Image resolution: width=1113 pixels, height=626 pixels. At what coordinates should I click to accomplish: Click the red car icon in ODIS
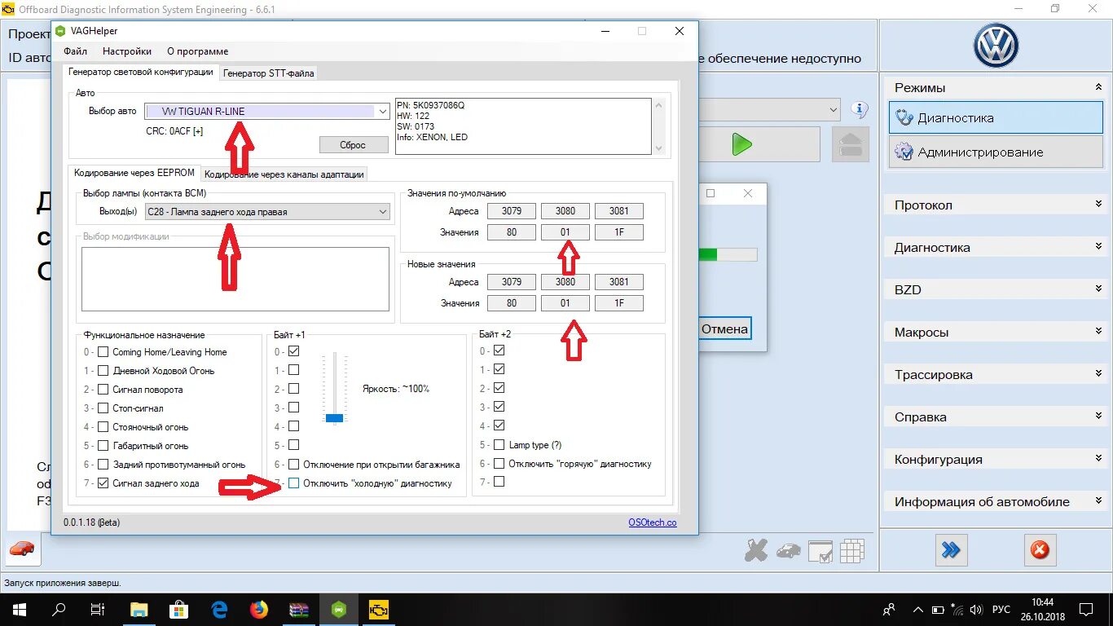22,549
